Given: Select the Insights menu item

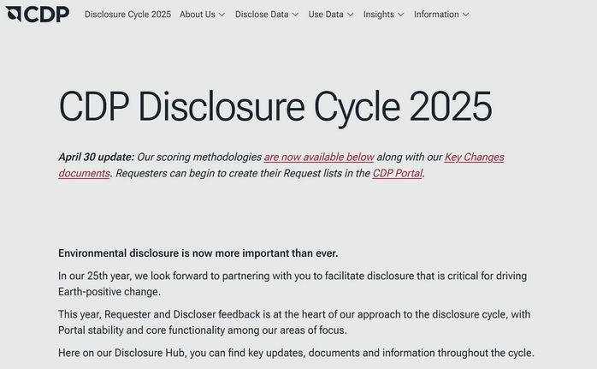Looking at the screenshot, I should 378,15.
